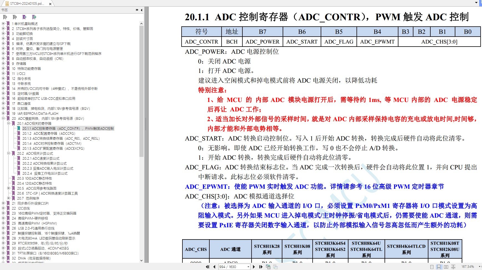Collapse the 20.2 ADC相关计算公式 node
The width and height of the screenshot is (482, 270).
pyautogui.click(x=9, y=153)
